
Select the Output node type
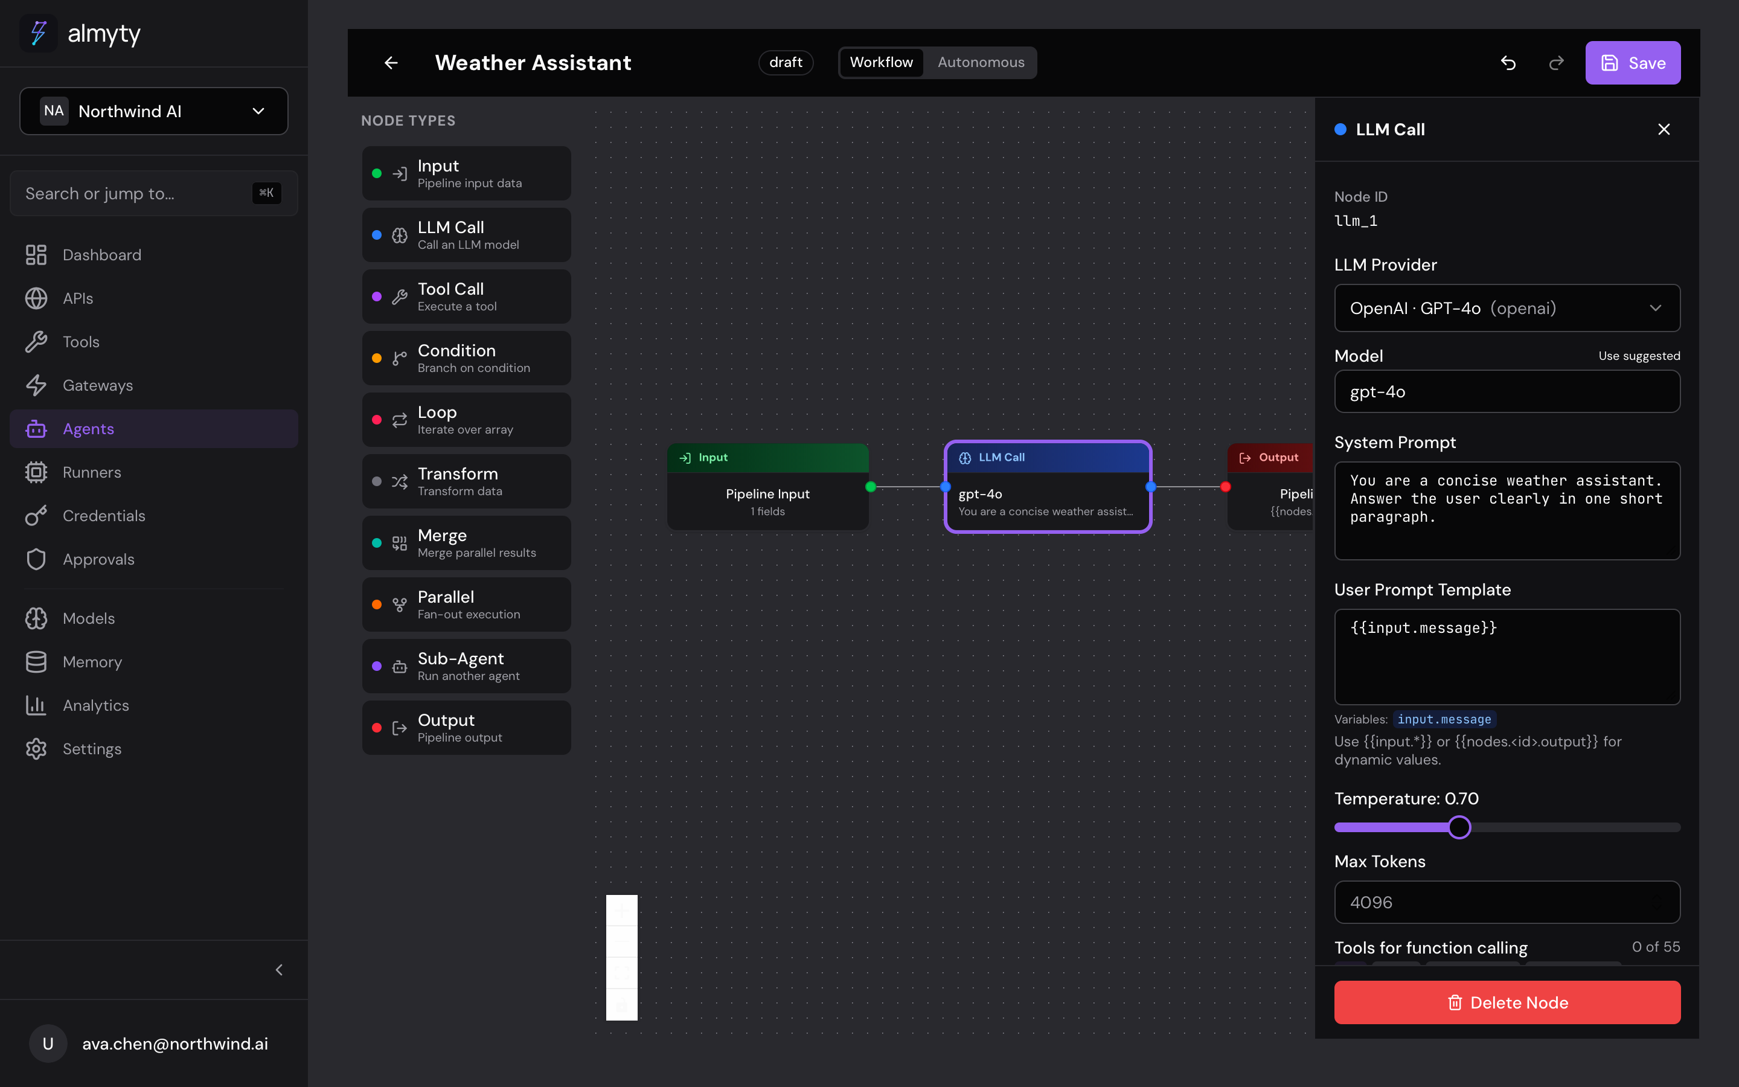(x=466, y=728)
